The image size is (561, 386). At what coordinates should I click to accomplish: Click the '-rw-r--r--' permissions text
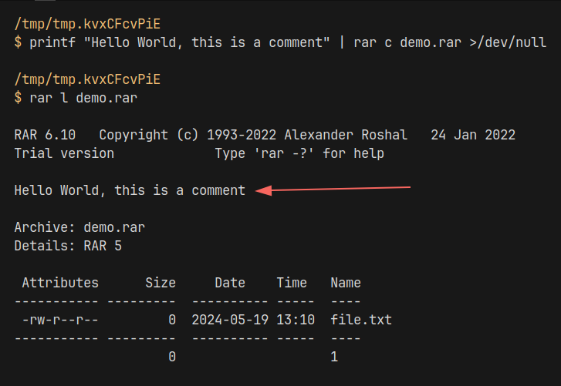(60, 319)
